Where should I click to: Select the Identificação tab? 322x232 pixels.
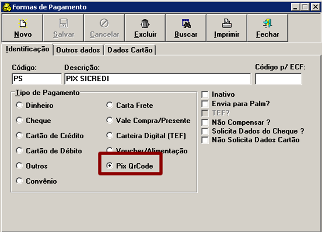tap(27, 49)
